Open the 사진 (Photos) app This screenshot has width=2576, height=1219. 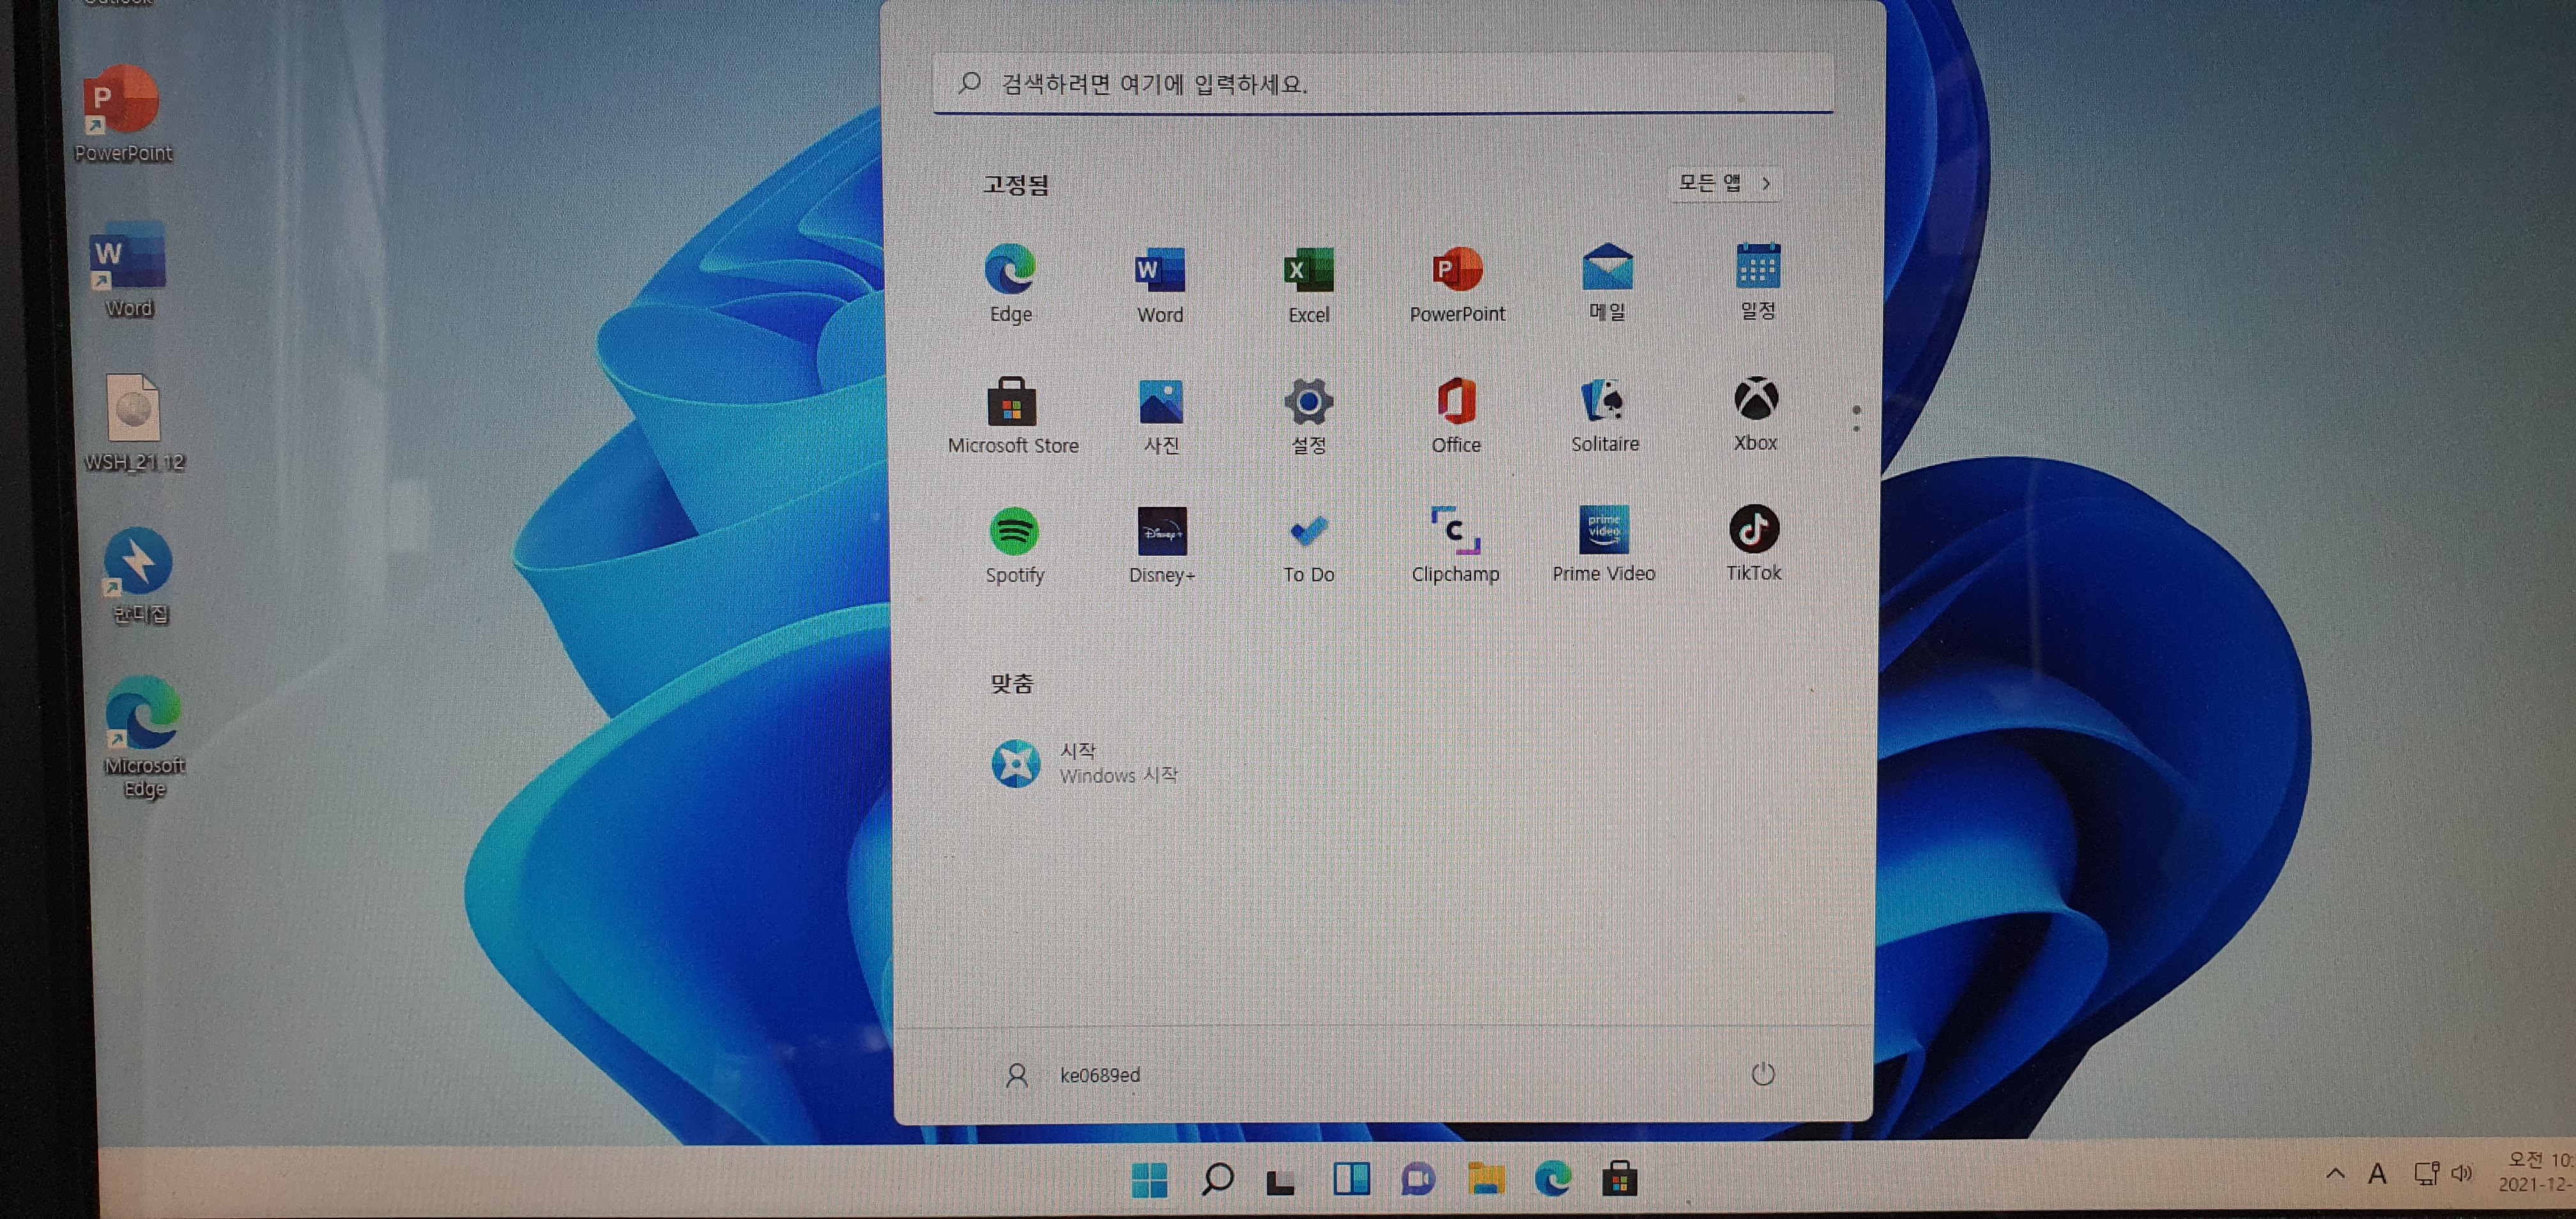pyautogui.click(x=1161, y=416)
